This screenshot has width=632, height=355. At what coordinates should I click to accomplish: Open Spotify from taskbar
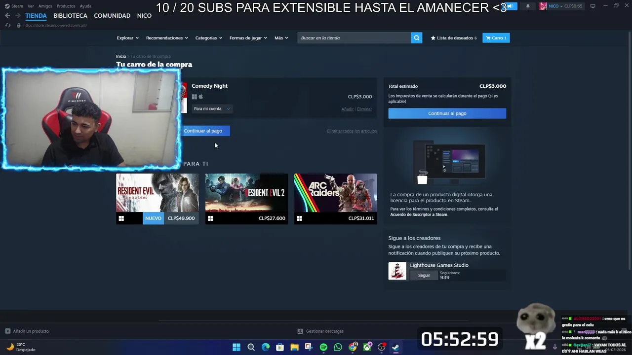pos(323,347)
